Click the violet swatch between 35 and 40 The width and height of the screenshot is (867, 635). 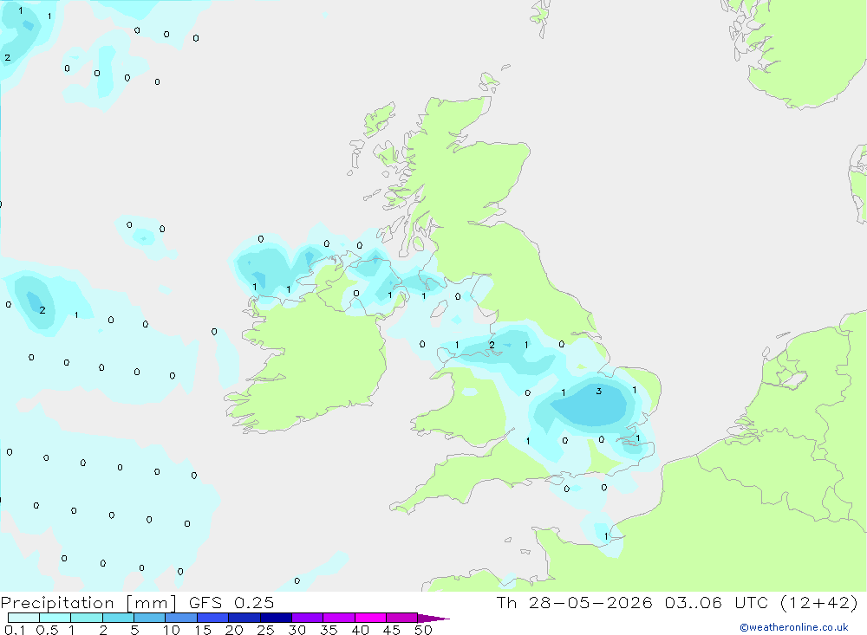pyautogui.click(x=338, y=618)
